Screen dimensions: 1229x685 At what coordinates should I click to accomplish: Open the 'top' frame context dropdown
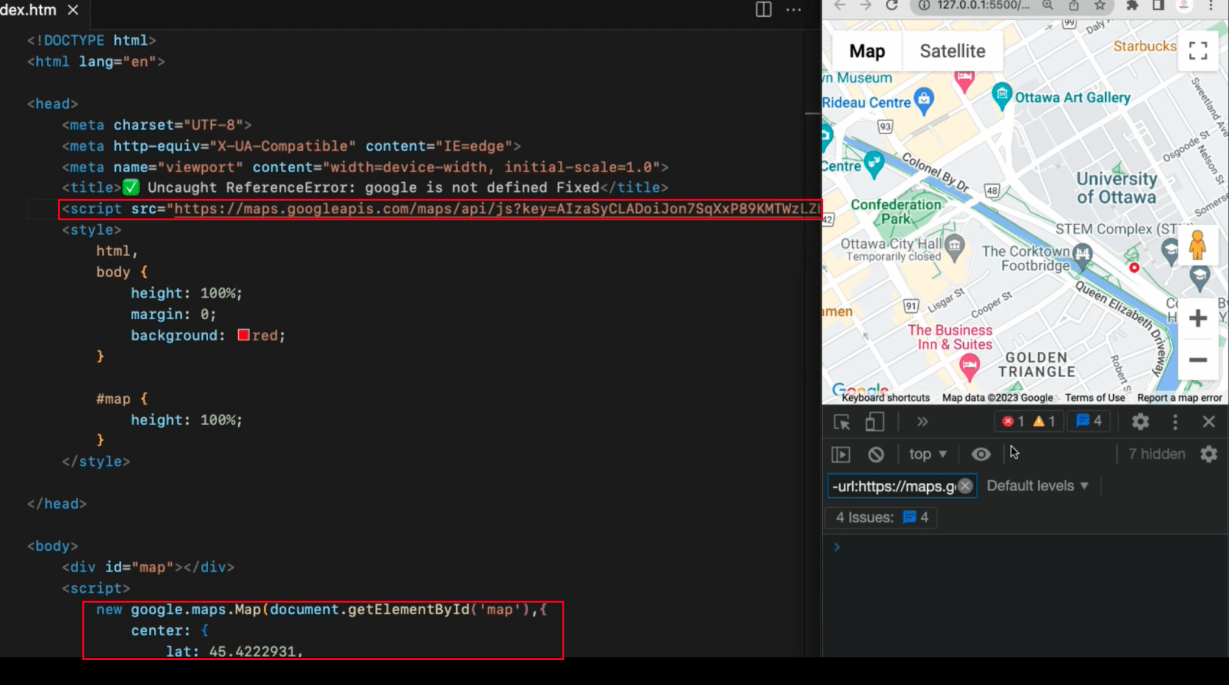[927, 454]
